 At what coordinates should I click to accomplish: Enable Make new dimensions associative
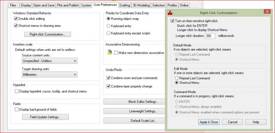[x=116, y=53]
